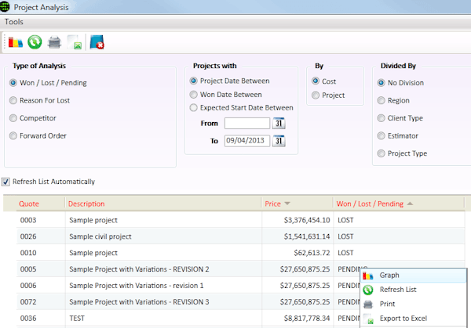Choose By Cost radio button
The height and width of the screenshot is (328, 471).
[316, 81]
